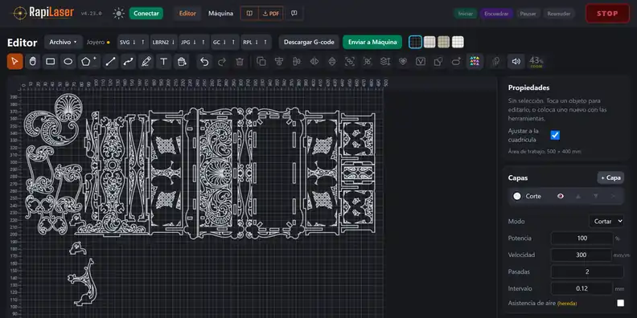This screenshot has height=318, width=637.
Task: Click the flip horizontal icon
Action: (314, 62)
